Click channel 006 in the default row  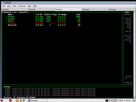click(x=41, y=23)
